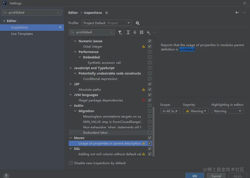Collapse the Numeric issues tree node
Image resolution: width=250 pixels, height=178 pixels.
point(75,41)
